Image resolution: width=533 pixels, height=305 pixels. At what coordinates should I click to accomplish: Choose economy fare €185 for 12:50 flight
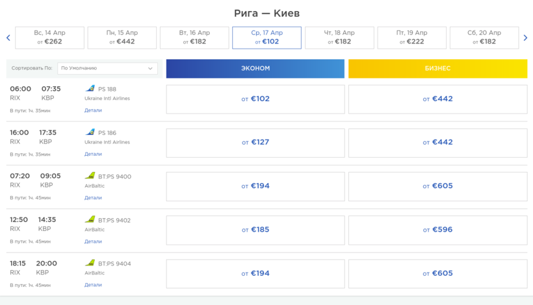point(255,230)
